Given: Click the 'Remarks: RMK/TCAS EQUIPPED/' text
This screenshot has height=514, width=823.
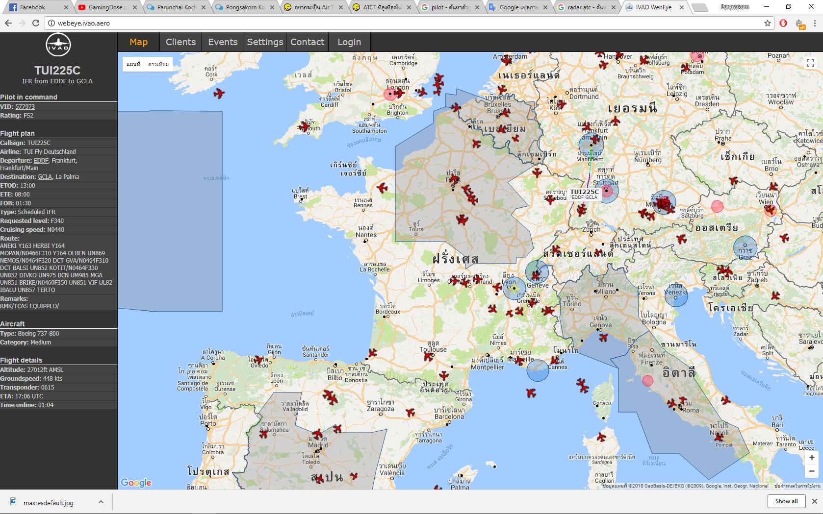Looking at the screenshot, I should [x=29, y=302].
